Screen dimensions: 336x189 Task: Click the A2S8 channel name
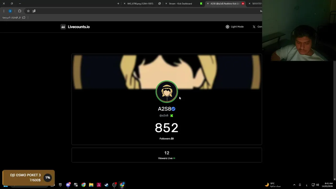(x=164, y=109)
